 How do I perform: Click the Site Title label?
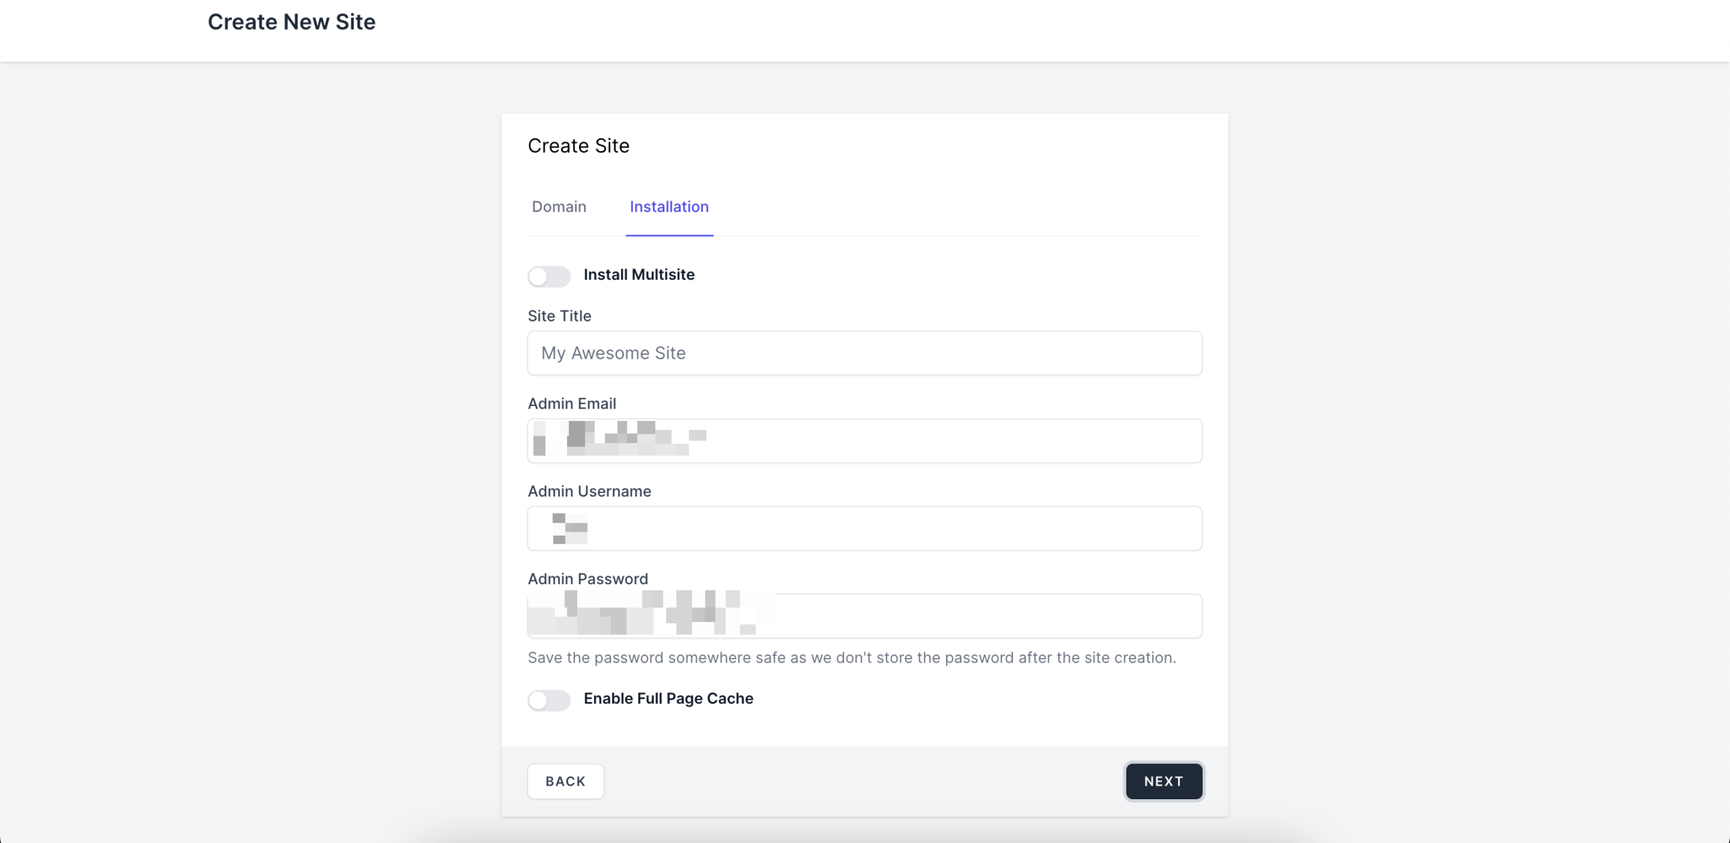pos(560,316)
